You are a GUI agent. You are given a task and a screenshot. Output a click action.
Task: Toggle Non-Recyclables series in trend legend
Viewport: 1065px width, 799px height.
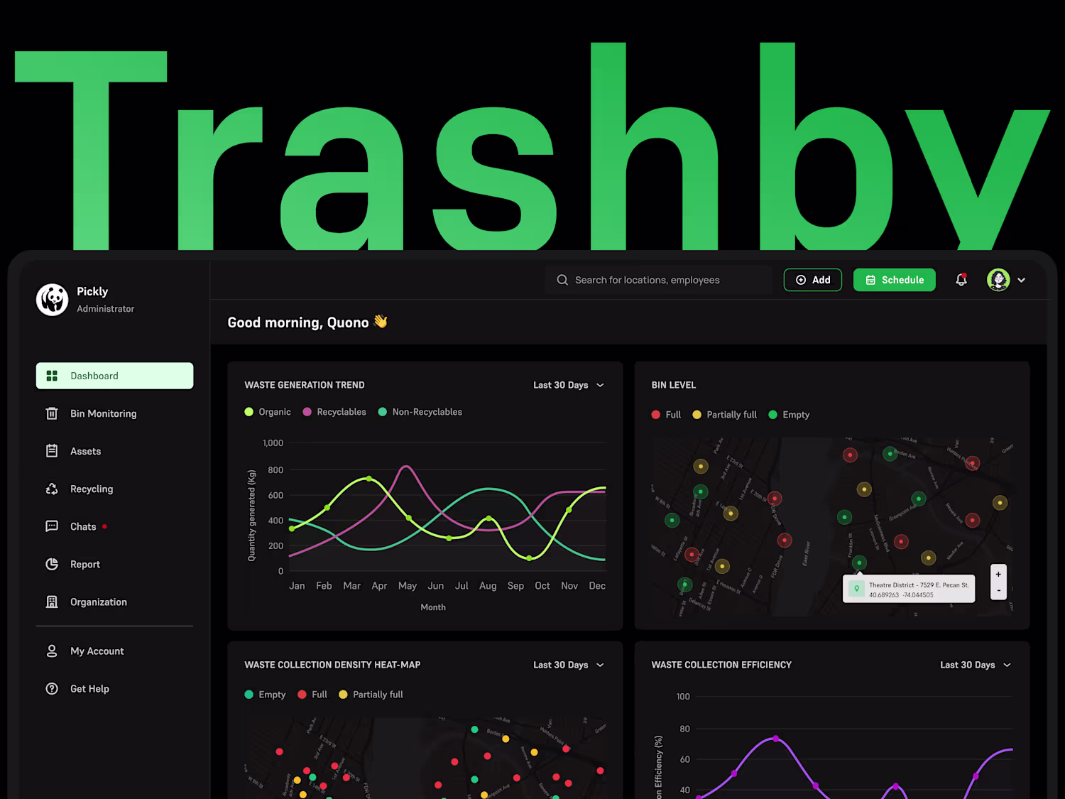(x=420, y=412)
